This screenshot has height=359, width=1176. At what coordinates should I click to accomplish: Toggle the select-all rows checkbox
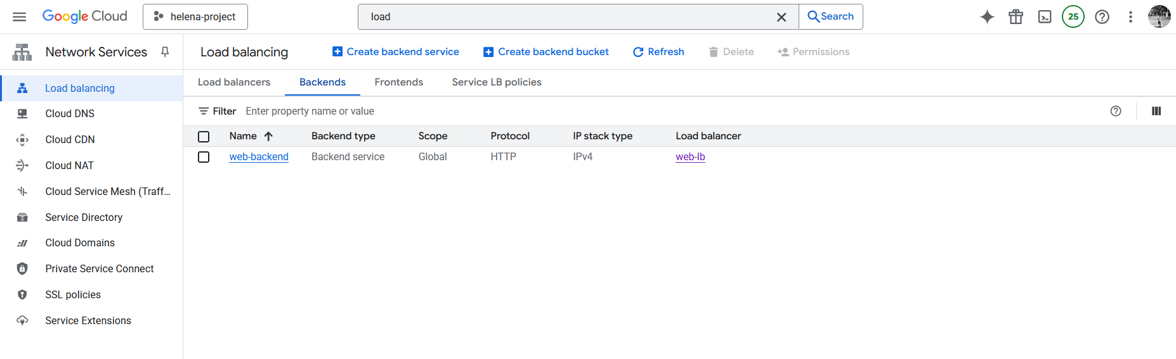204,137
